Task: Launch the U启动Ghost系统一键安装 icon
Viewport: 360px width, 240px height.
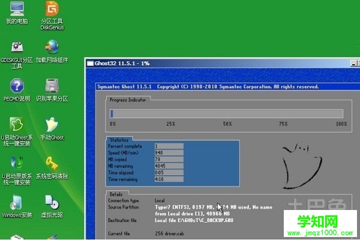Action: click(x=17, y=132)
